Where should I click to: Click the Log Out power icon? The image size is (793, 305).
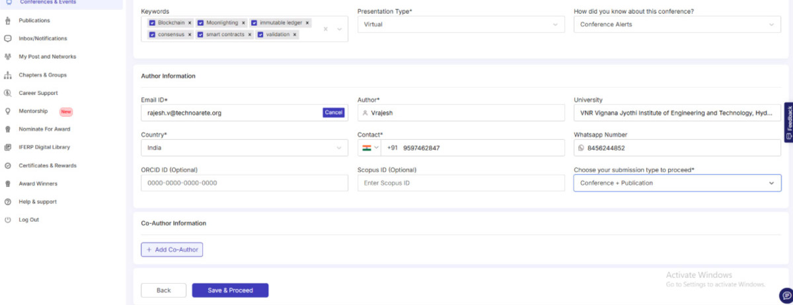point(8,220)
